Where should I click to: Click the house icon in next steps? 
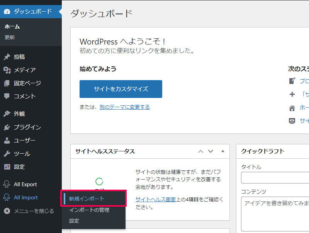coord(292,108)
